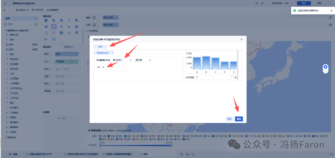The height and width of the screenshot is (158, 335).
Task: Click the 城市(经度) field pill
Action: (x=110, y=18)
